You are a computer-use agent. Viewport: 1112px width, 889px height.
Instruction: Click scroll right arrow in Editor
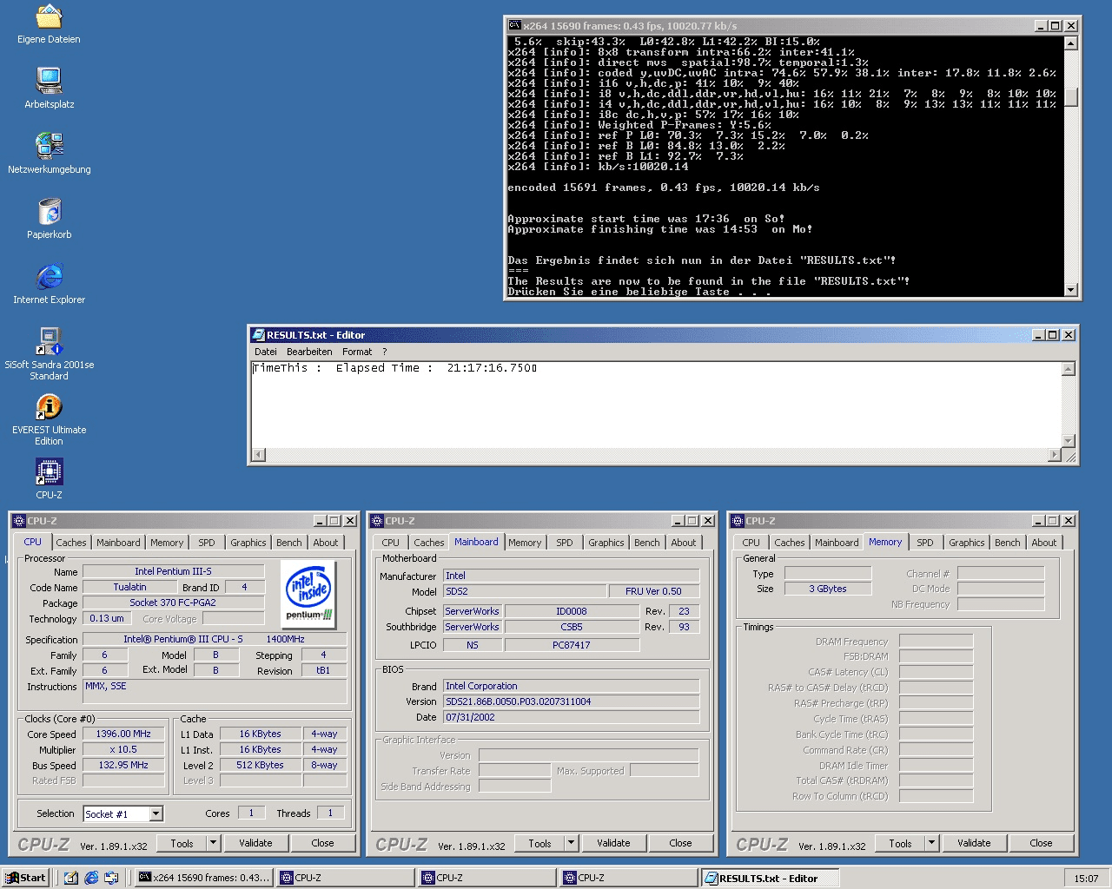(x=1055, y=455)
